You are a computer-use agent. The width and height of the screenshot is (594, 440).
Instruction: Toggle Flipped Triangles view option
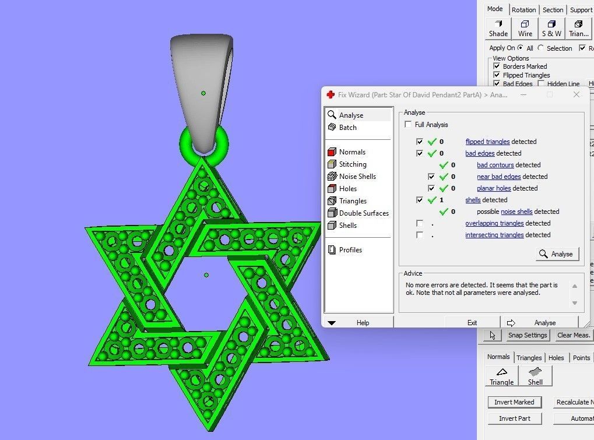497,75
